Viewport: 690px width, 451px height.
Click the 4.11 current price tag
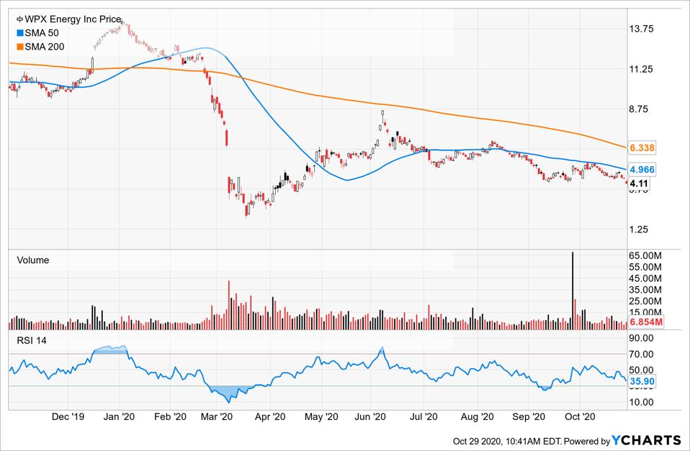pos(639,183)
